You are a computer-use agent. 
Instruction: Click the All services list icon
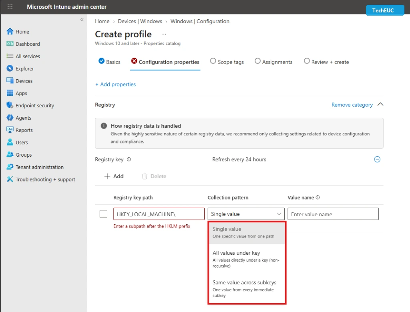[x=10, y=56]
